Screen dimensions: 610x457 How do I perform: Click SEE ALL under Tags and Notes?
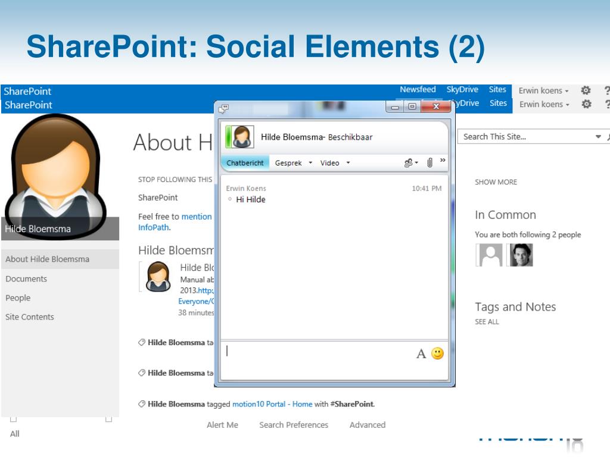coord(487,322)
